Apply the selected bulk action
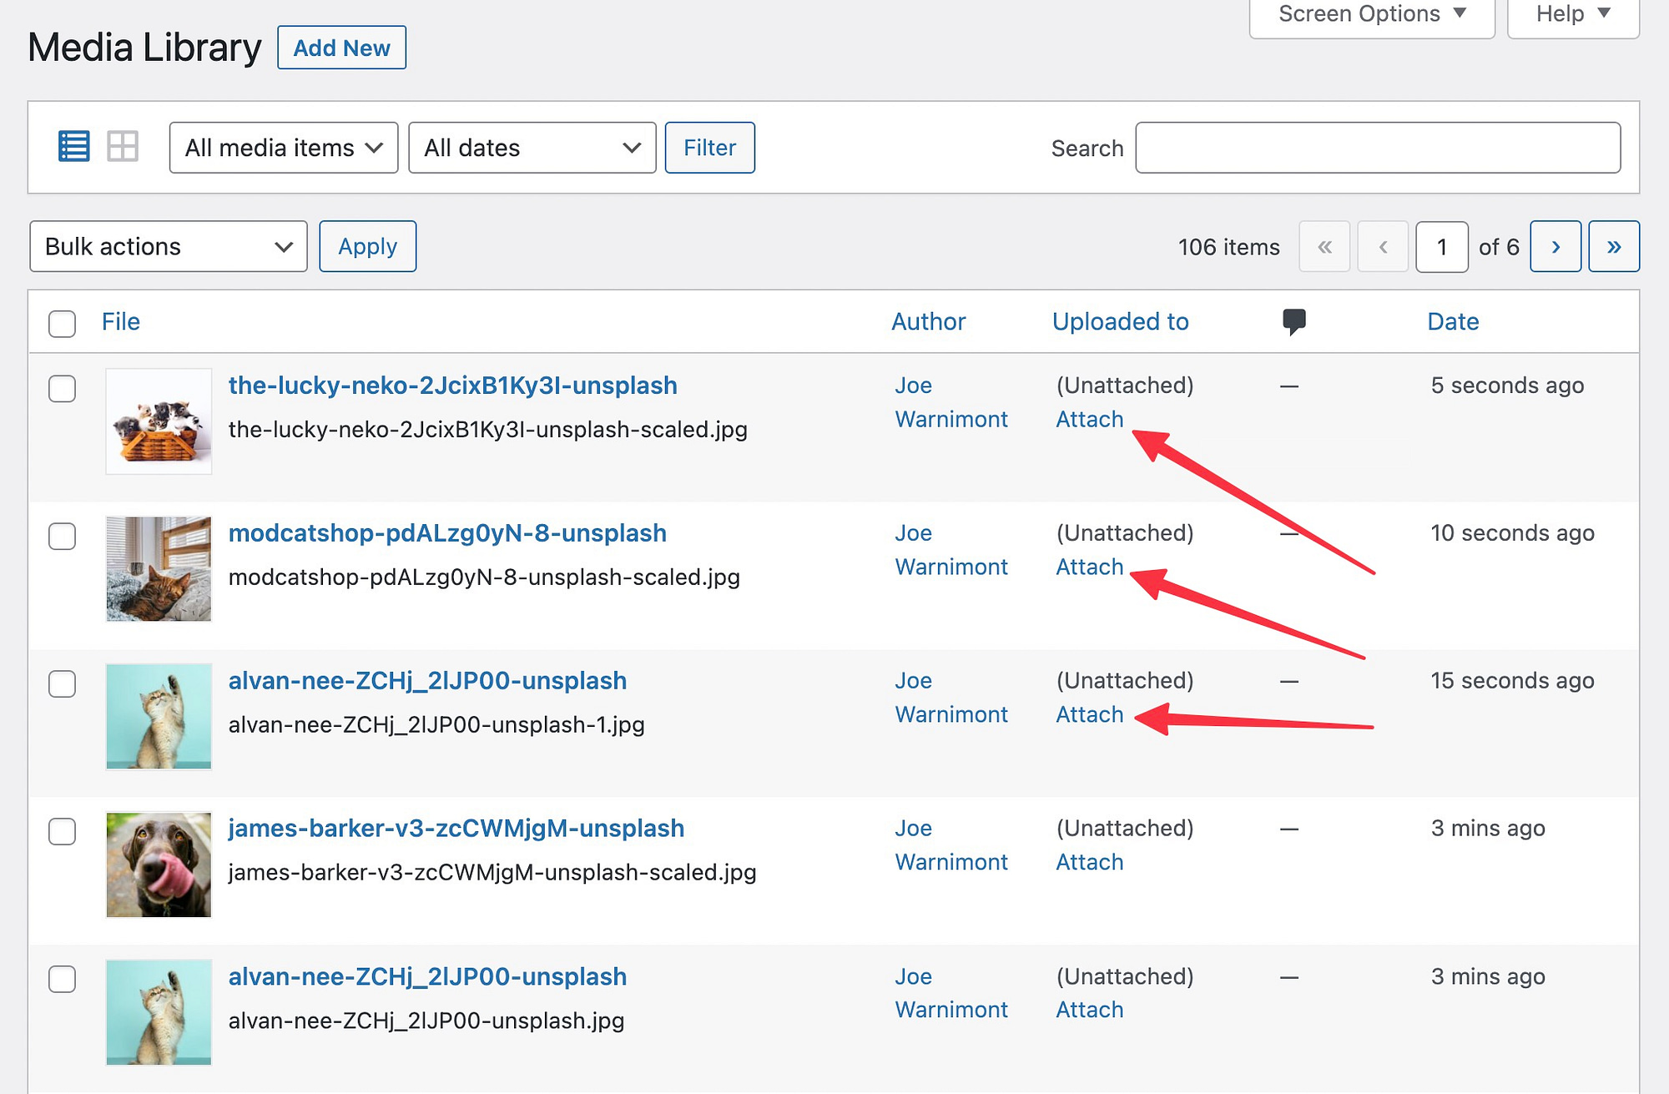Image resolution: width=1669 pixels, height=1094 pixels. pyautogui.click(x=367, y=246)
